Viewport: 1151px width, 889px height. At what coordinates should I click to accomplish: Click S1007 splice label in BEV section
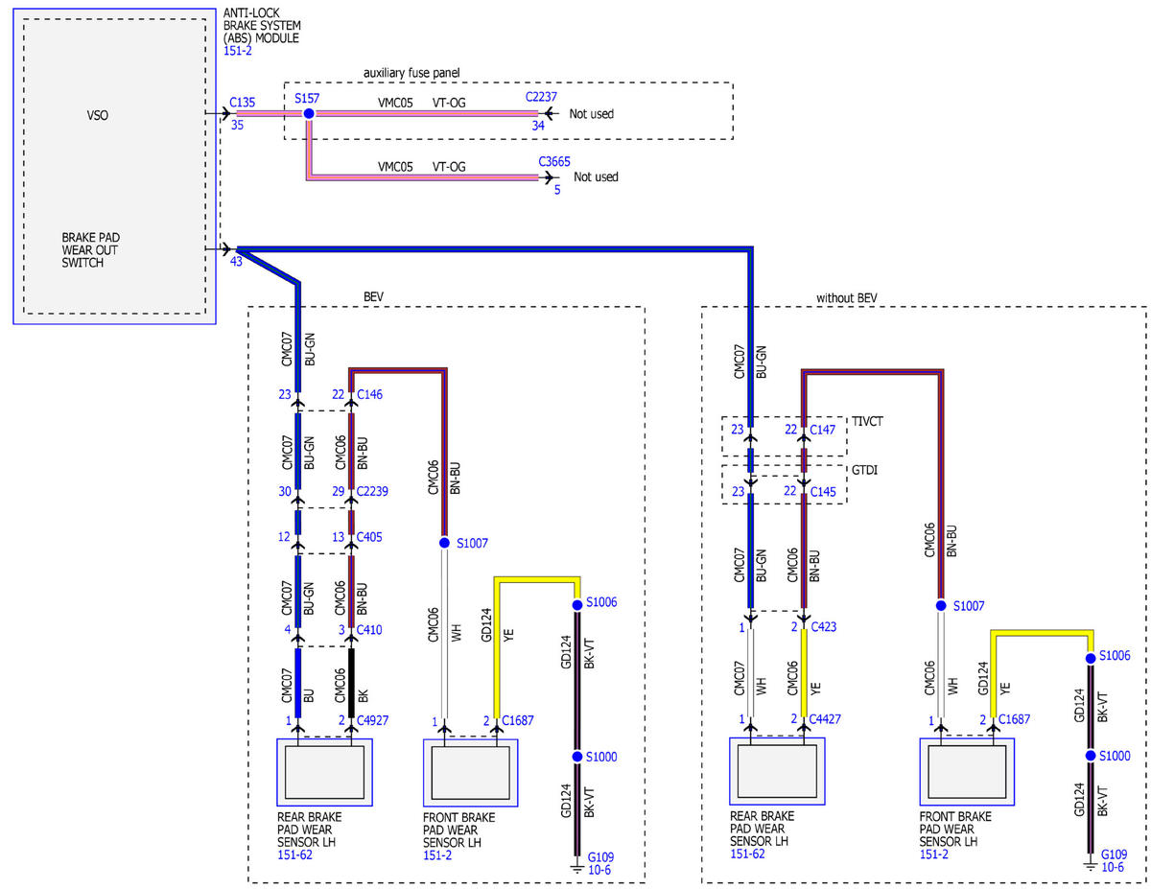tap(473, 544)
